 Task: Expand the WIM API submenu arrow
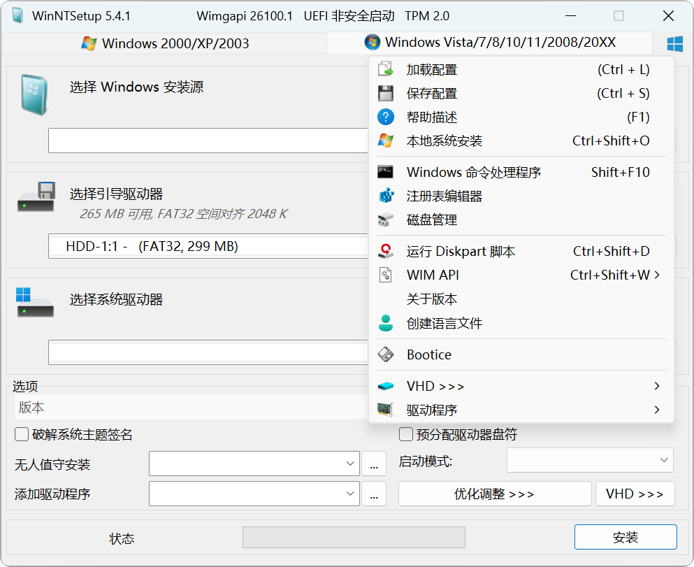[657, 275]
